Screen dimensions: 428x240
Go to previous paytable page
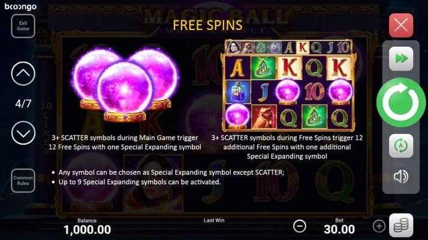pos(23,74)
